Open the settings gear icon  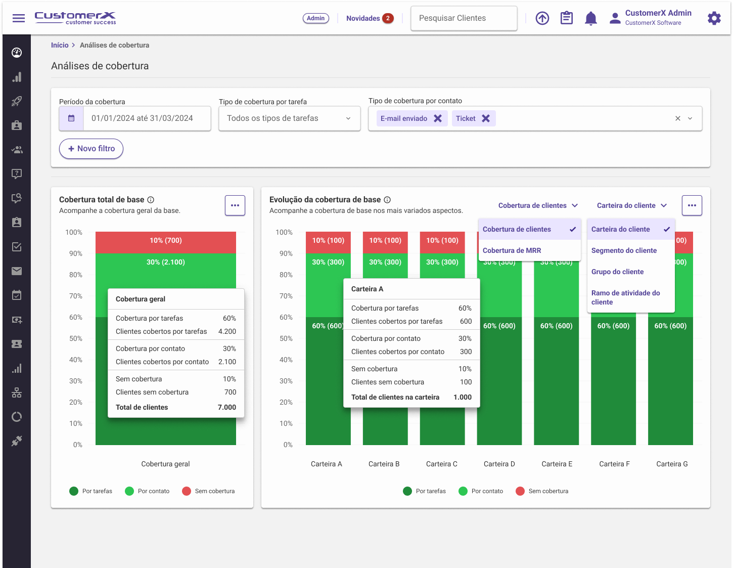pyautogui.click(x=714, y=19)
